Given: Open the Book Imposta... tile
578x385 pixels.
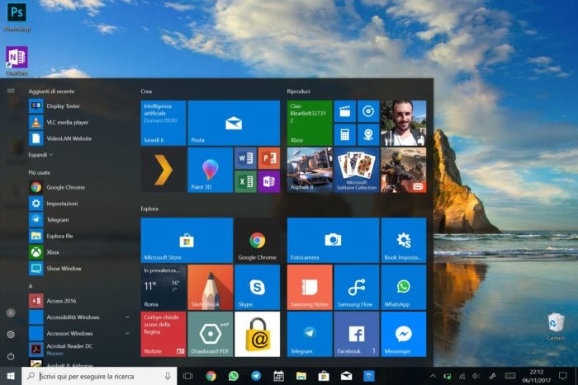Looking at the screenshot, I should pyautogui.click(x=404, y=241).
